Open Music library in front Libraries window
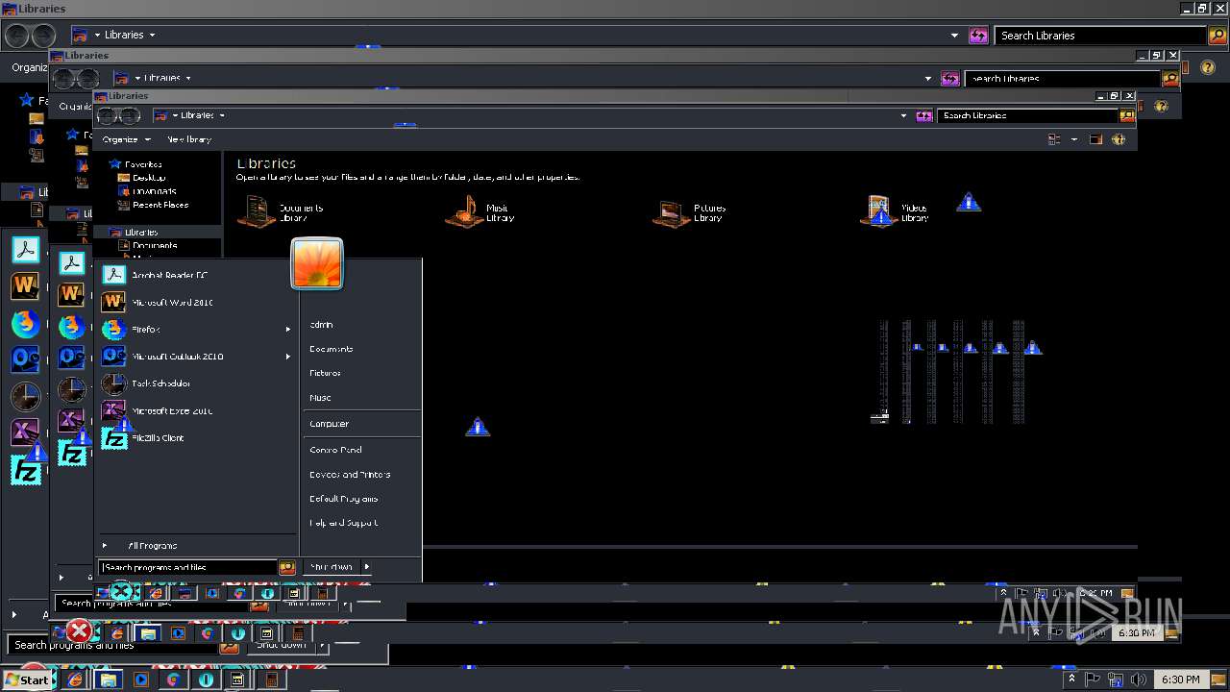Screen dimensions: 1230x692 tap(480, 211)
